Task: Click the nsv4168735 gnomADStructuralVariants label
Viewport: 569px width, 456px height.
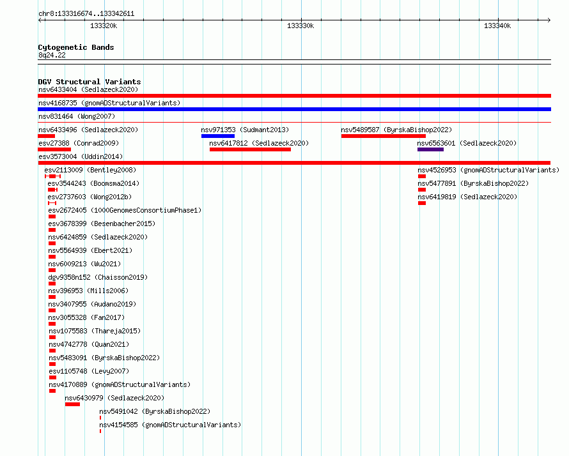Action: (x=109, y=103)
